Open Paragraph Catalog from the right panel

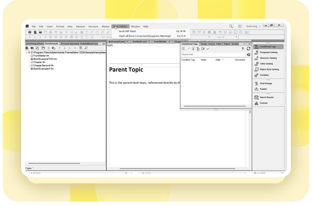coord(268,52)
